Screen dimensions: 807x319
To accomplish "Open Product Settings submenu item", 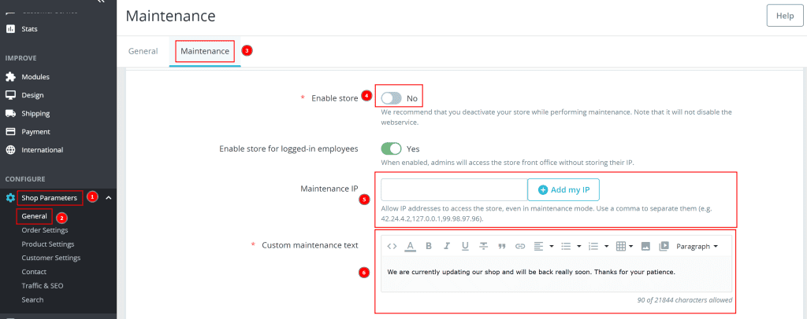I will [x=48, y=244].
